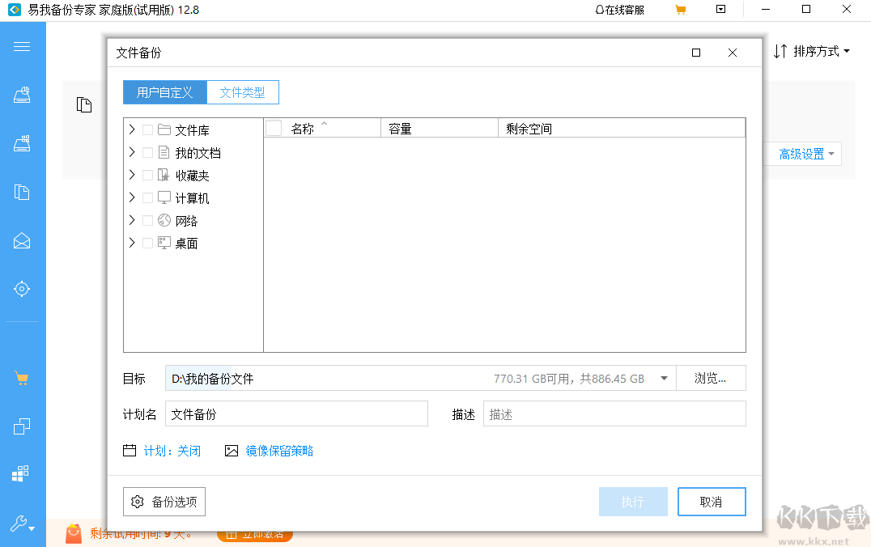
Task: Expand the 文件库 tree node
Action: [131, 129]
